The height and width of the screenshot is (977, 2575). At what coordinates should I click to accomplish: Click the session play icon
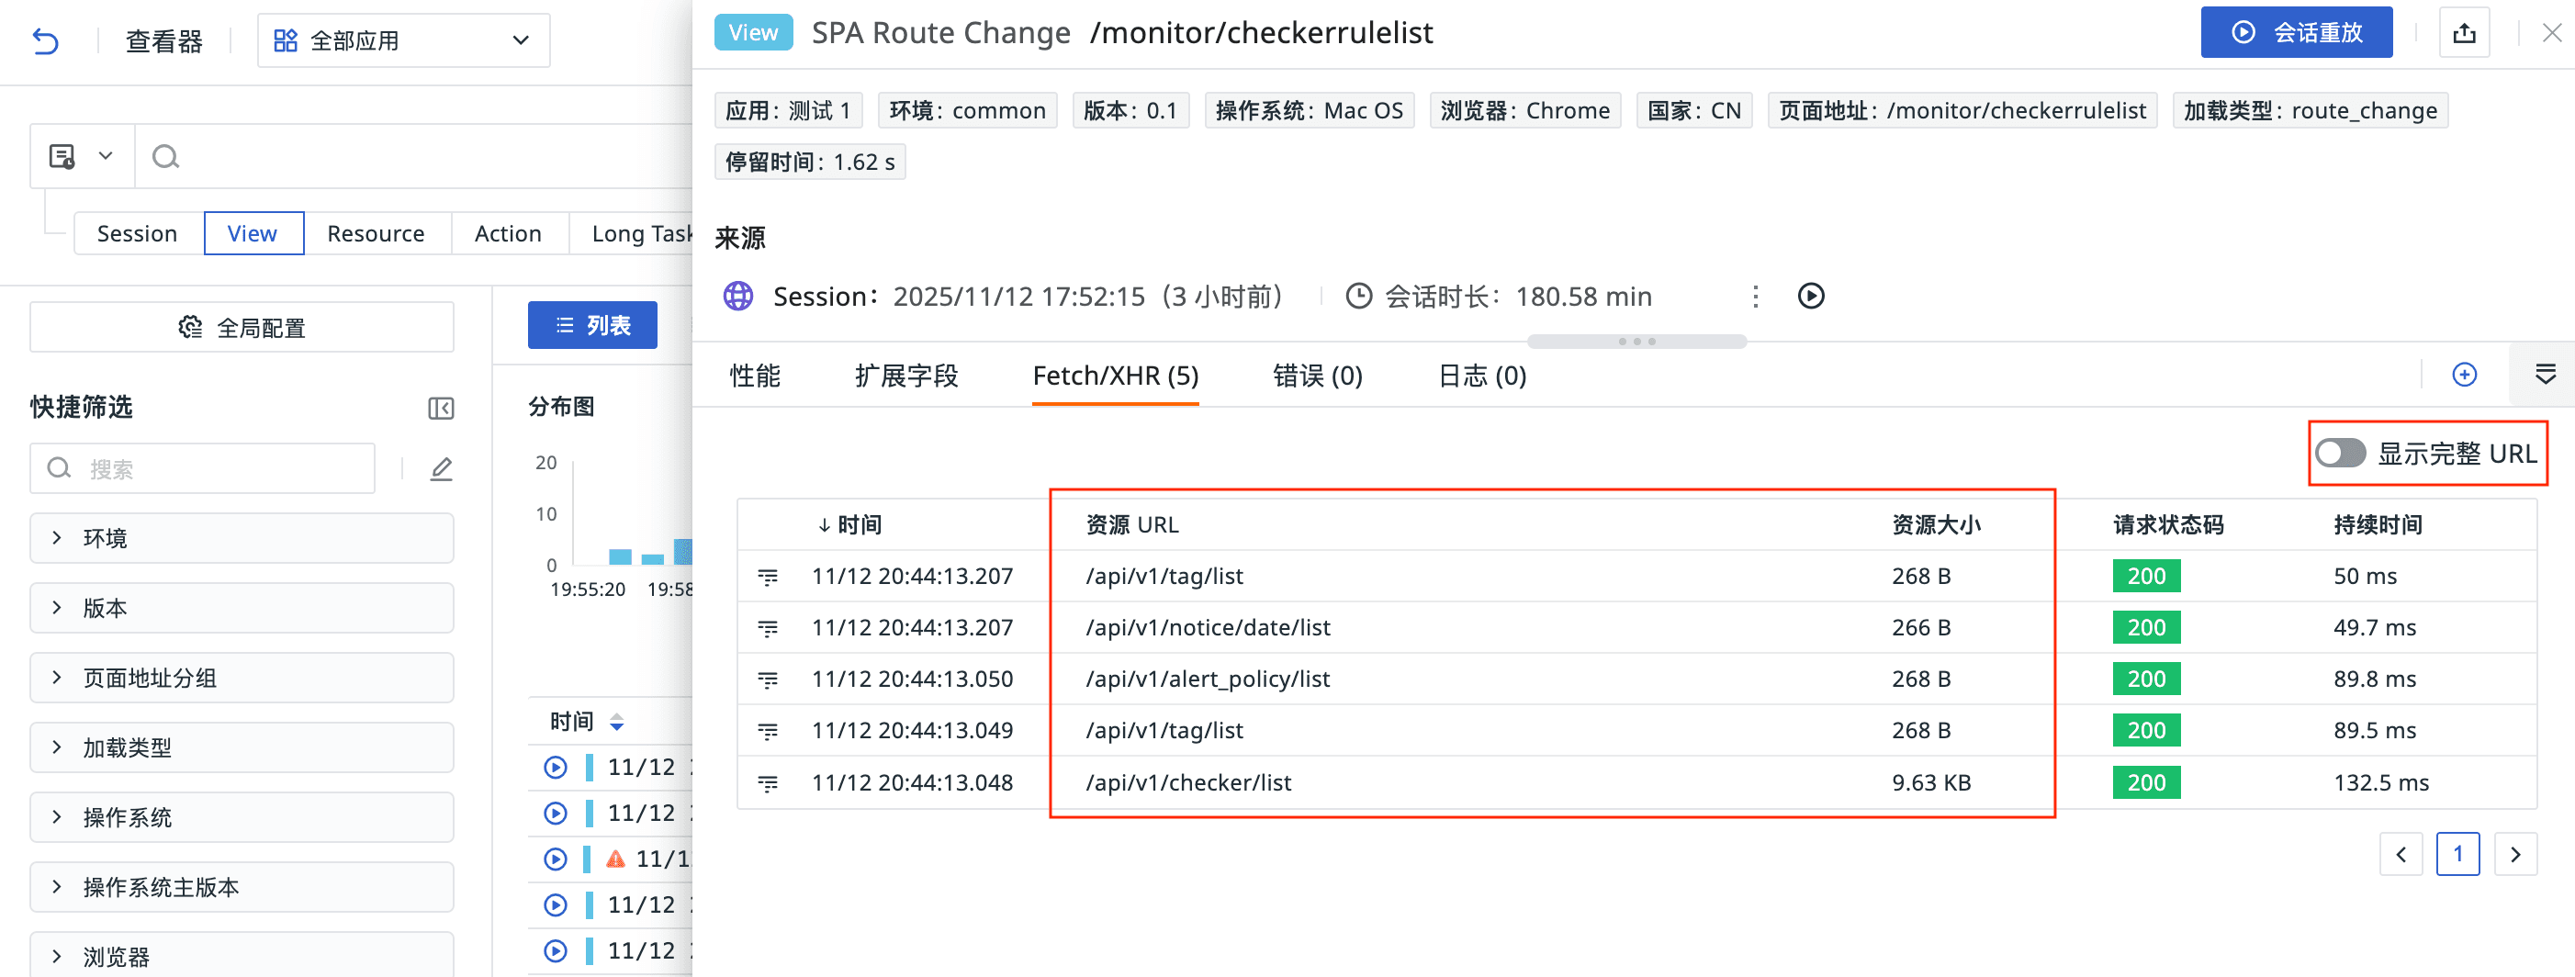click(1810, 296)
